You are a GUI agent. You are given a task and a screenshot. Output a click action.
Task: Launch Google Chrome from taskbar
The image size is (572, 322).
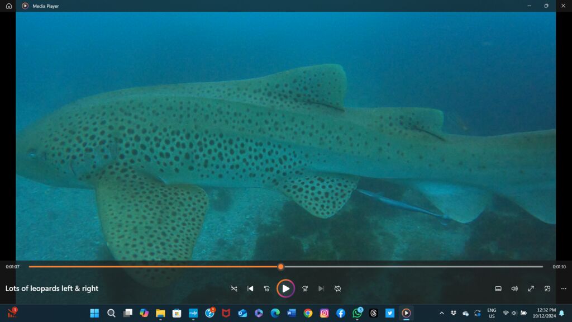coord(308,313)
